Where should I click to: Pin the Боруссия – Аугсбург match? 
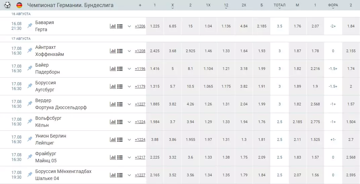30,86
